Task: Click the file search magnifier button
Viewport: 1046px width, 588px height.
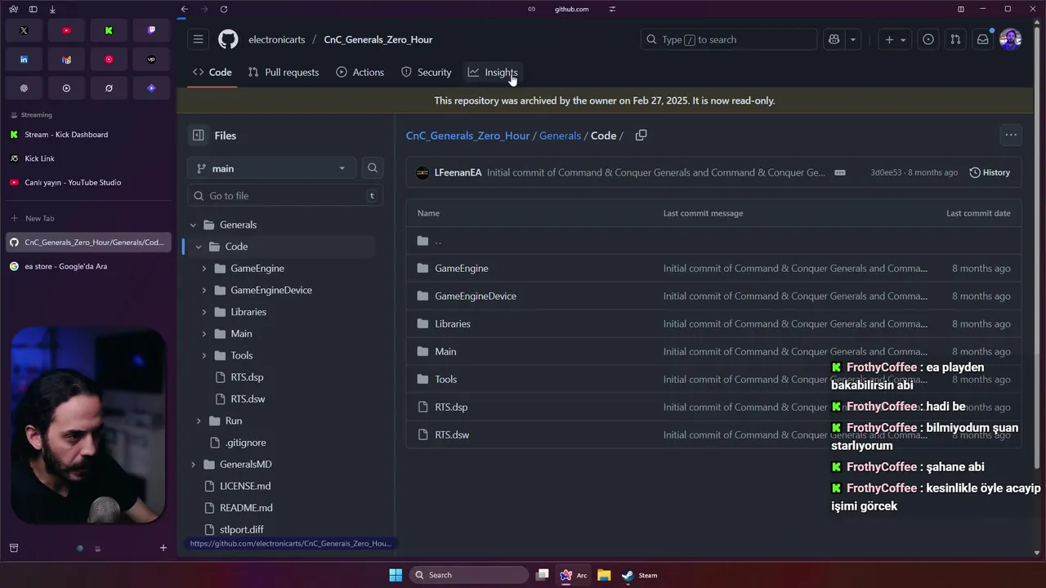Action: coord(373,168)
